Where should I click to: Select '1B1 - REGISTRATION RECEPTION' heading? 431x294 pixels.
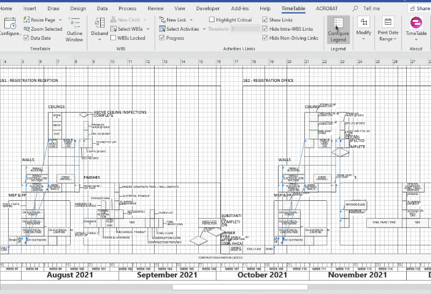[x=29, y=81]
